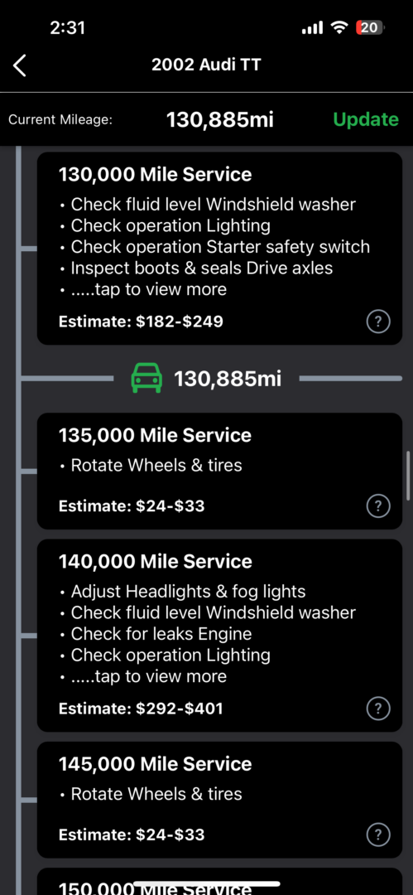This screenshot has height=895, width=413.
Task: Open the partially visible 150,000 Mile Service card
Action: [219, 881]
